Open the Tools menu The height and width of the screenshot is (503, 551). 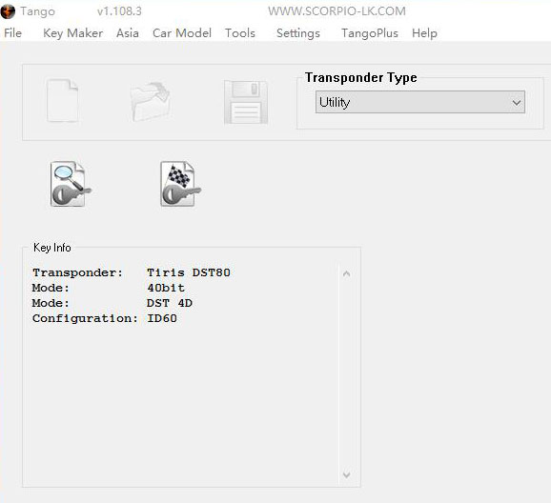click(x=240, y=33)
